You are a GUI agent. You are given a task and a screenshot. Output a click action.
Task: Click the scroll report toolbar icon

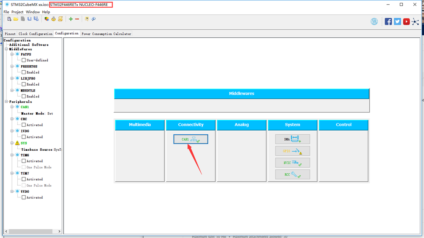tap(60, 19)
